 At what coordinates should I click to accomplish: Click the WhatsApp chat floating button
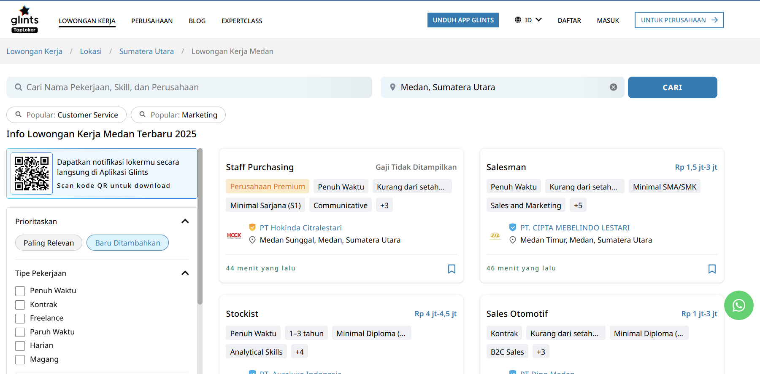click(739, 305)
